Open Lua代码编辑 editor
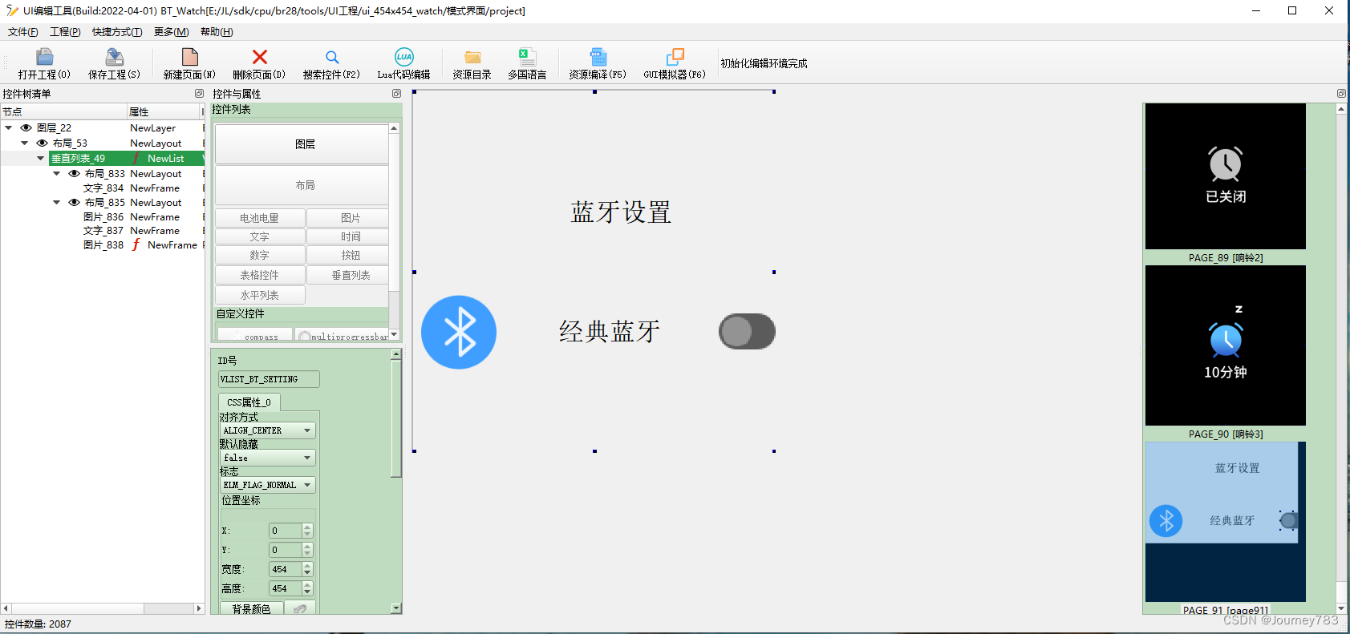The image size is (1350, 634). pos(403,63)
